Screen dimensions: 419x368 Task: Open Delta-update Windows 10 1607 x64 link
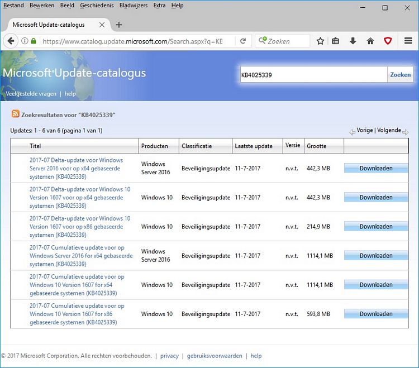(80, 197)
